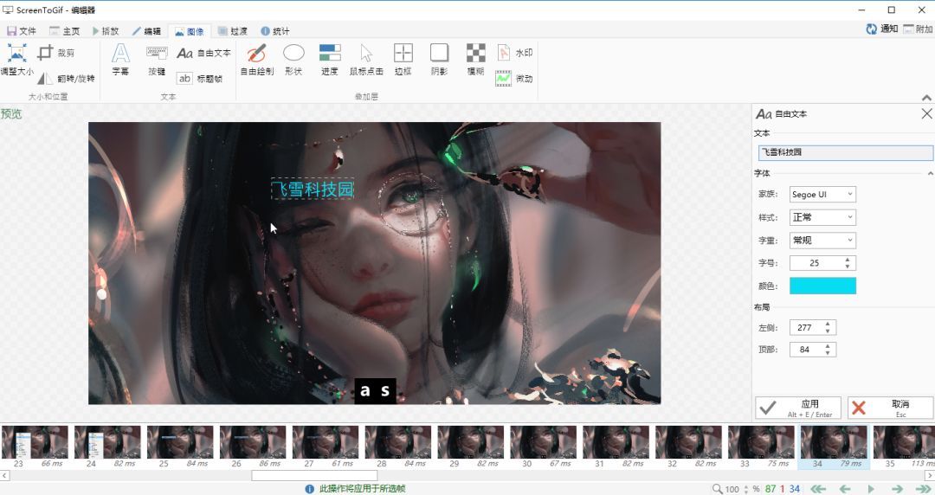Screen dimensions: 935x495
Task: Select the 阴影 shadow tool
Action: point(440,60)
